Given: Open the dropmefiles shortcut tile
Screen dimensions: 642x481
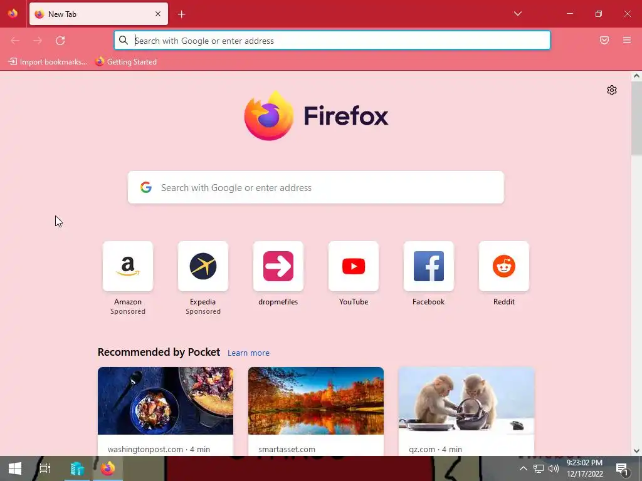Looking at the screenshot, I should [278, 266].
